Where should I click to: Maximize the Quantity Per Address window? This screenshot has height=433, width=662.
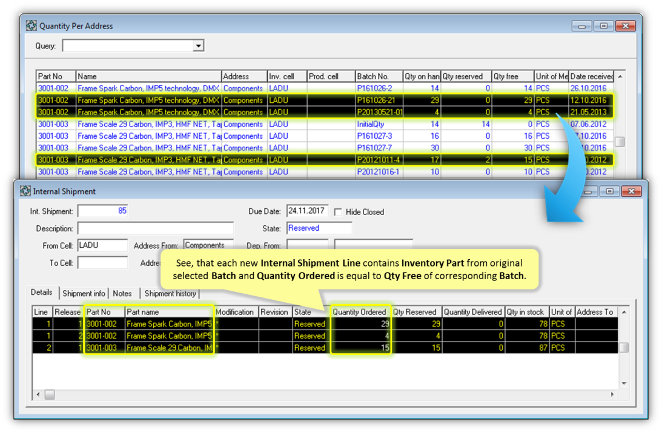coord(603,26)
